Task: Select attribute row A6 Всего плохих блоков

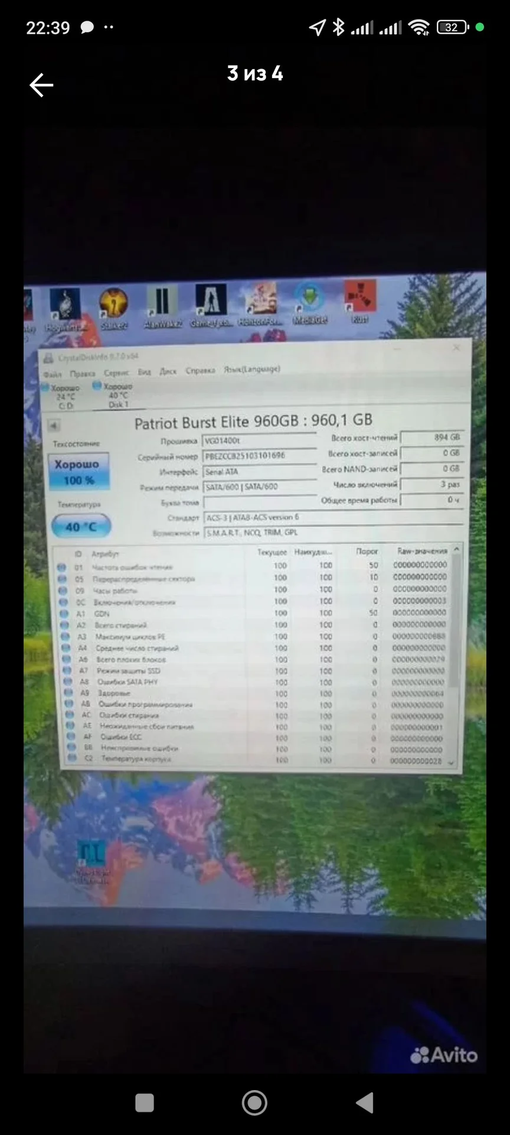Action: (255, 659)
